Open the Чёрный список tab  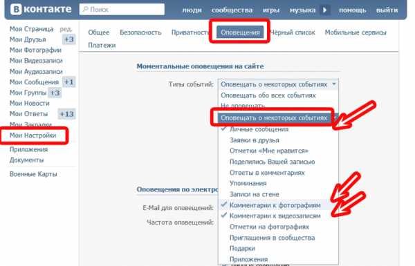pos(293,32)
